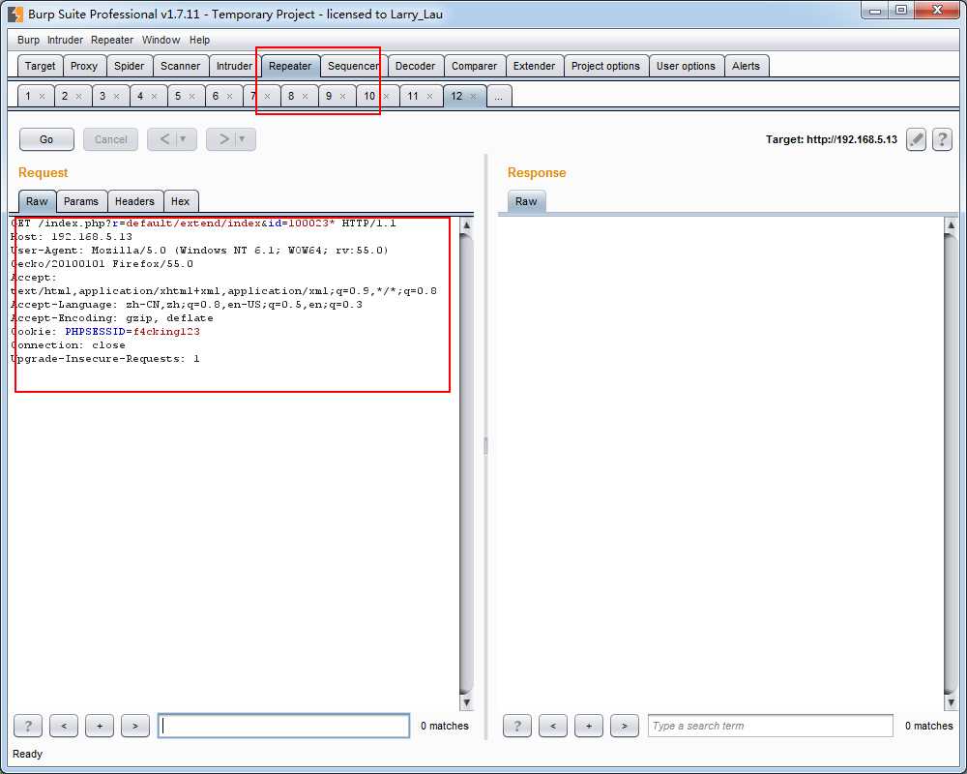This screenshot has width=967, height=774.
Task: Open the forward history dropdown arrow
Action: click(242, 139)
